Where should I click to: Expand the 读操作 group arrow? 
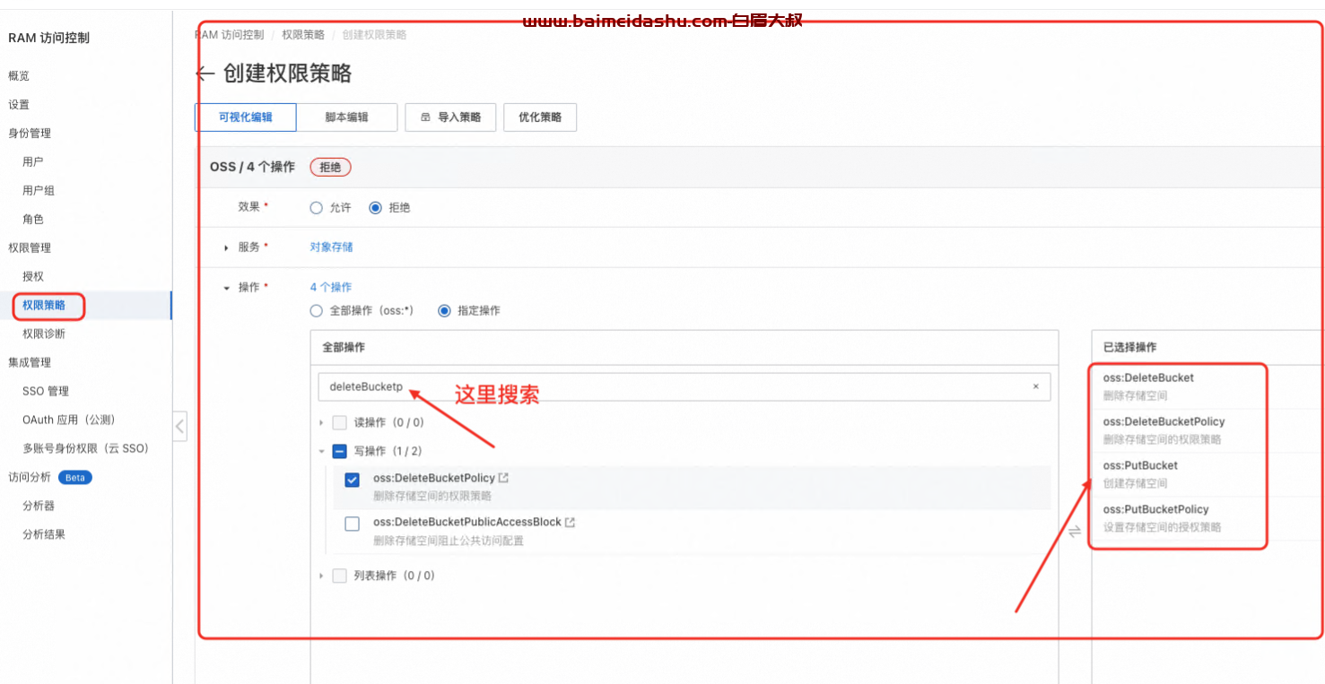pyautogui.click(x=321, y=422)
